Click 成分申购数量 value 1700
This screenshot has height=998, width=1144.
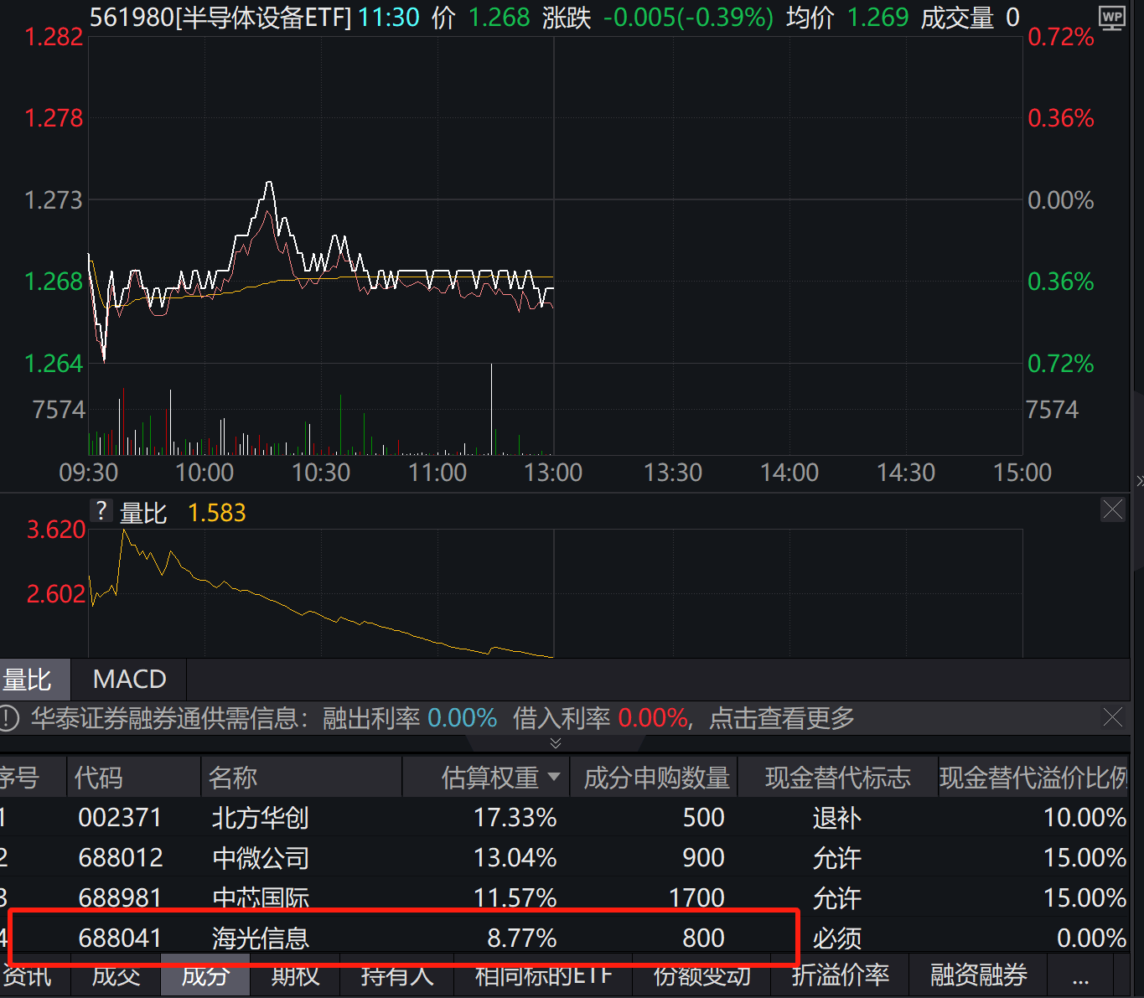[x=696, y=897]
